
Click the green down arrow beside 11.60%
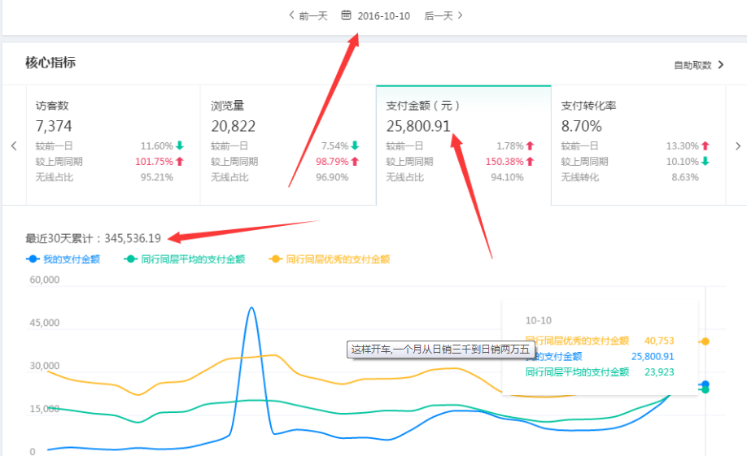click(x=180, y=145)
